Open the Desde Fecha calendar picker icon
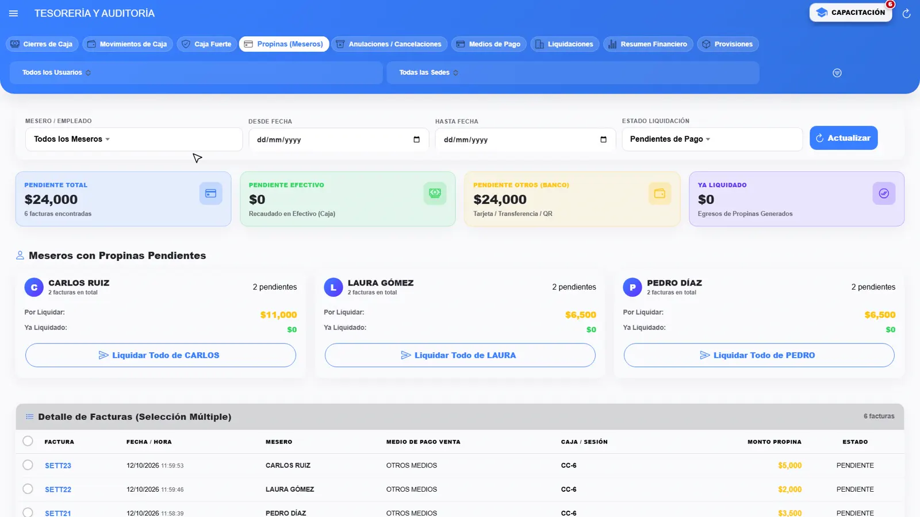The image size is (920, 517). [416, 140]
